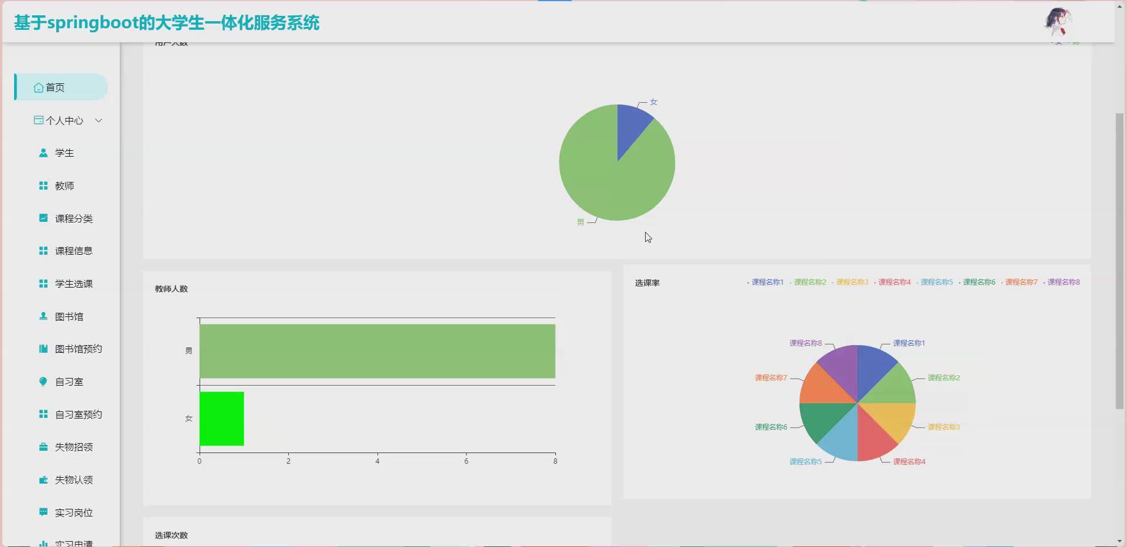Click the wallet icon beside 失物认领
Image resolution: width=1127 pixels, height=547 pixels.
(x=43, y=480)
